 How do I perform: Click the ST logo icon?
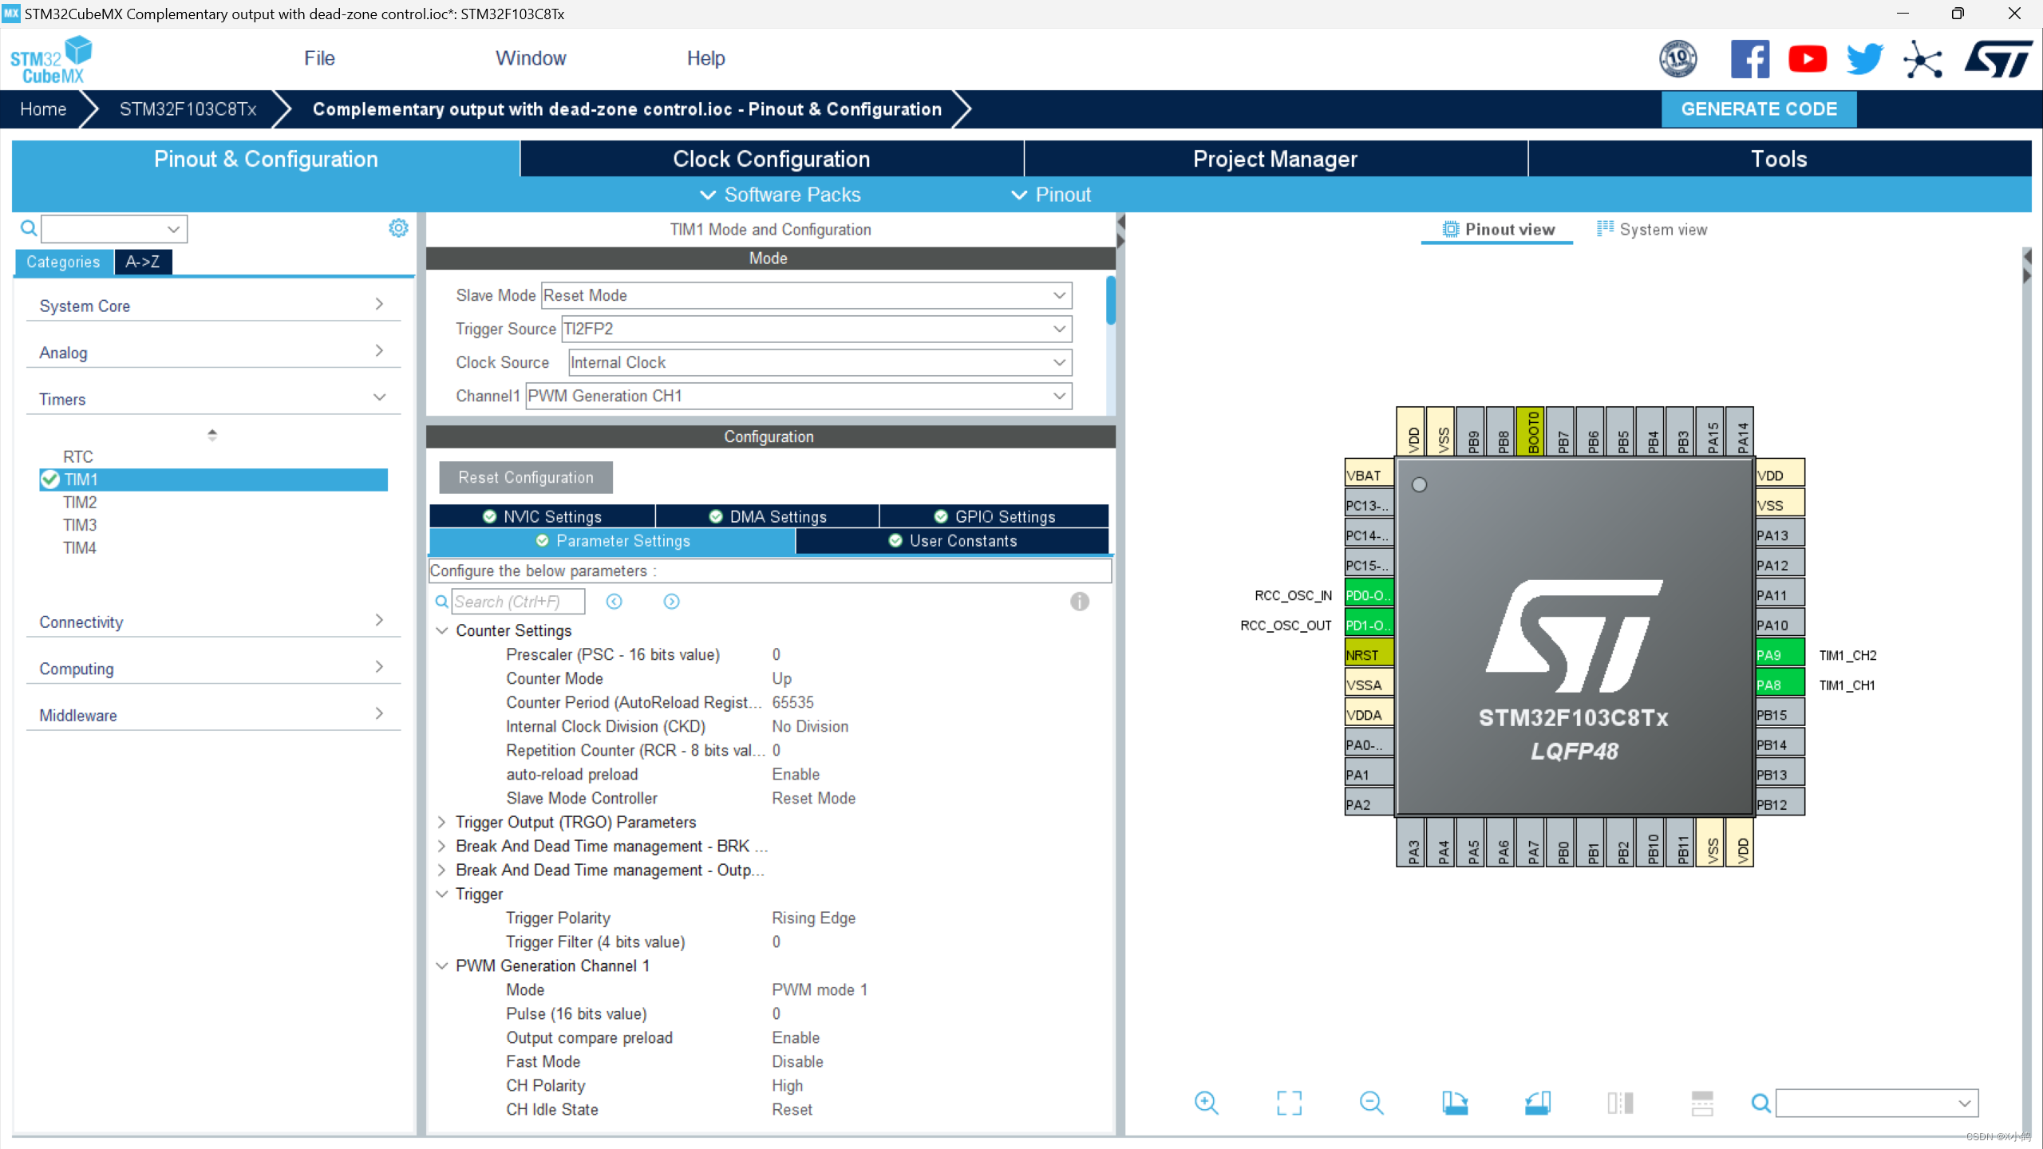[1998, 59]
